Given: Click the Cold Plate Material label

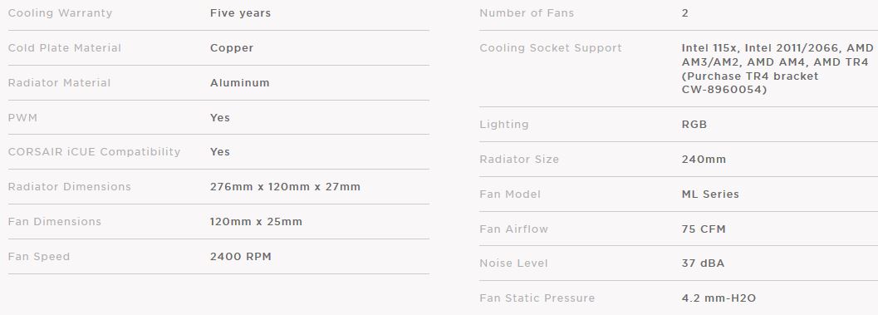Looking at the screenshot, I should (65, 47).
